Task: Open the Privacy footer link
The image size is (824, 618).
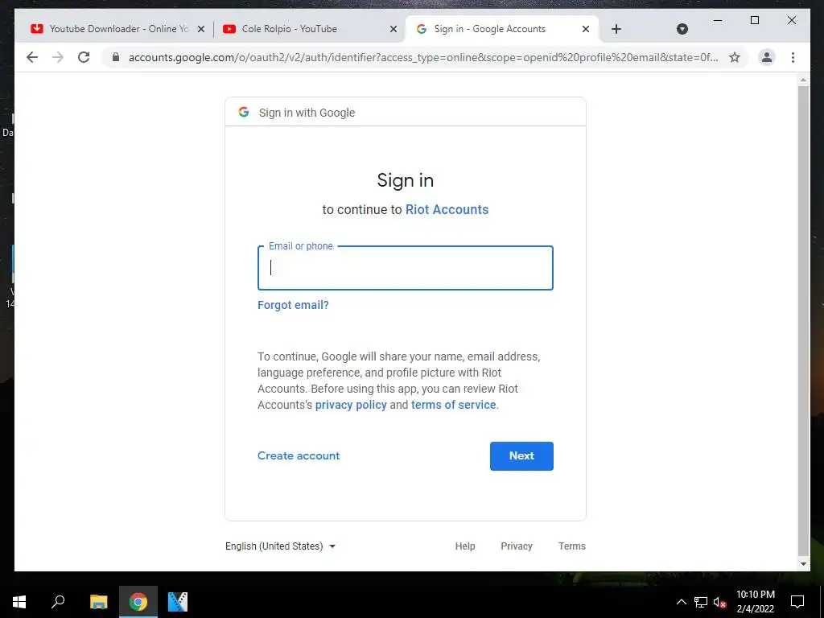Action: pos(517,546)
